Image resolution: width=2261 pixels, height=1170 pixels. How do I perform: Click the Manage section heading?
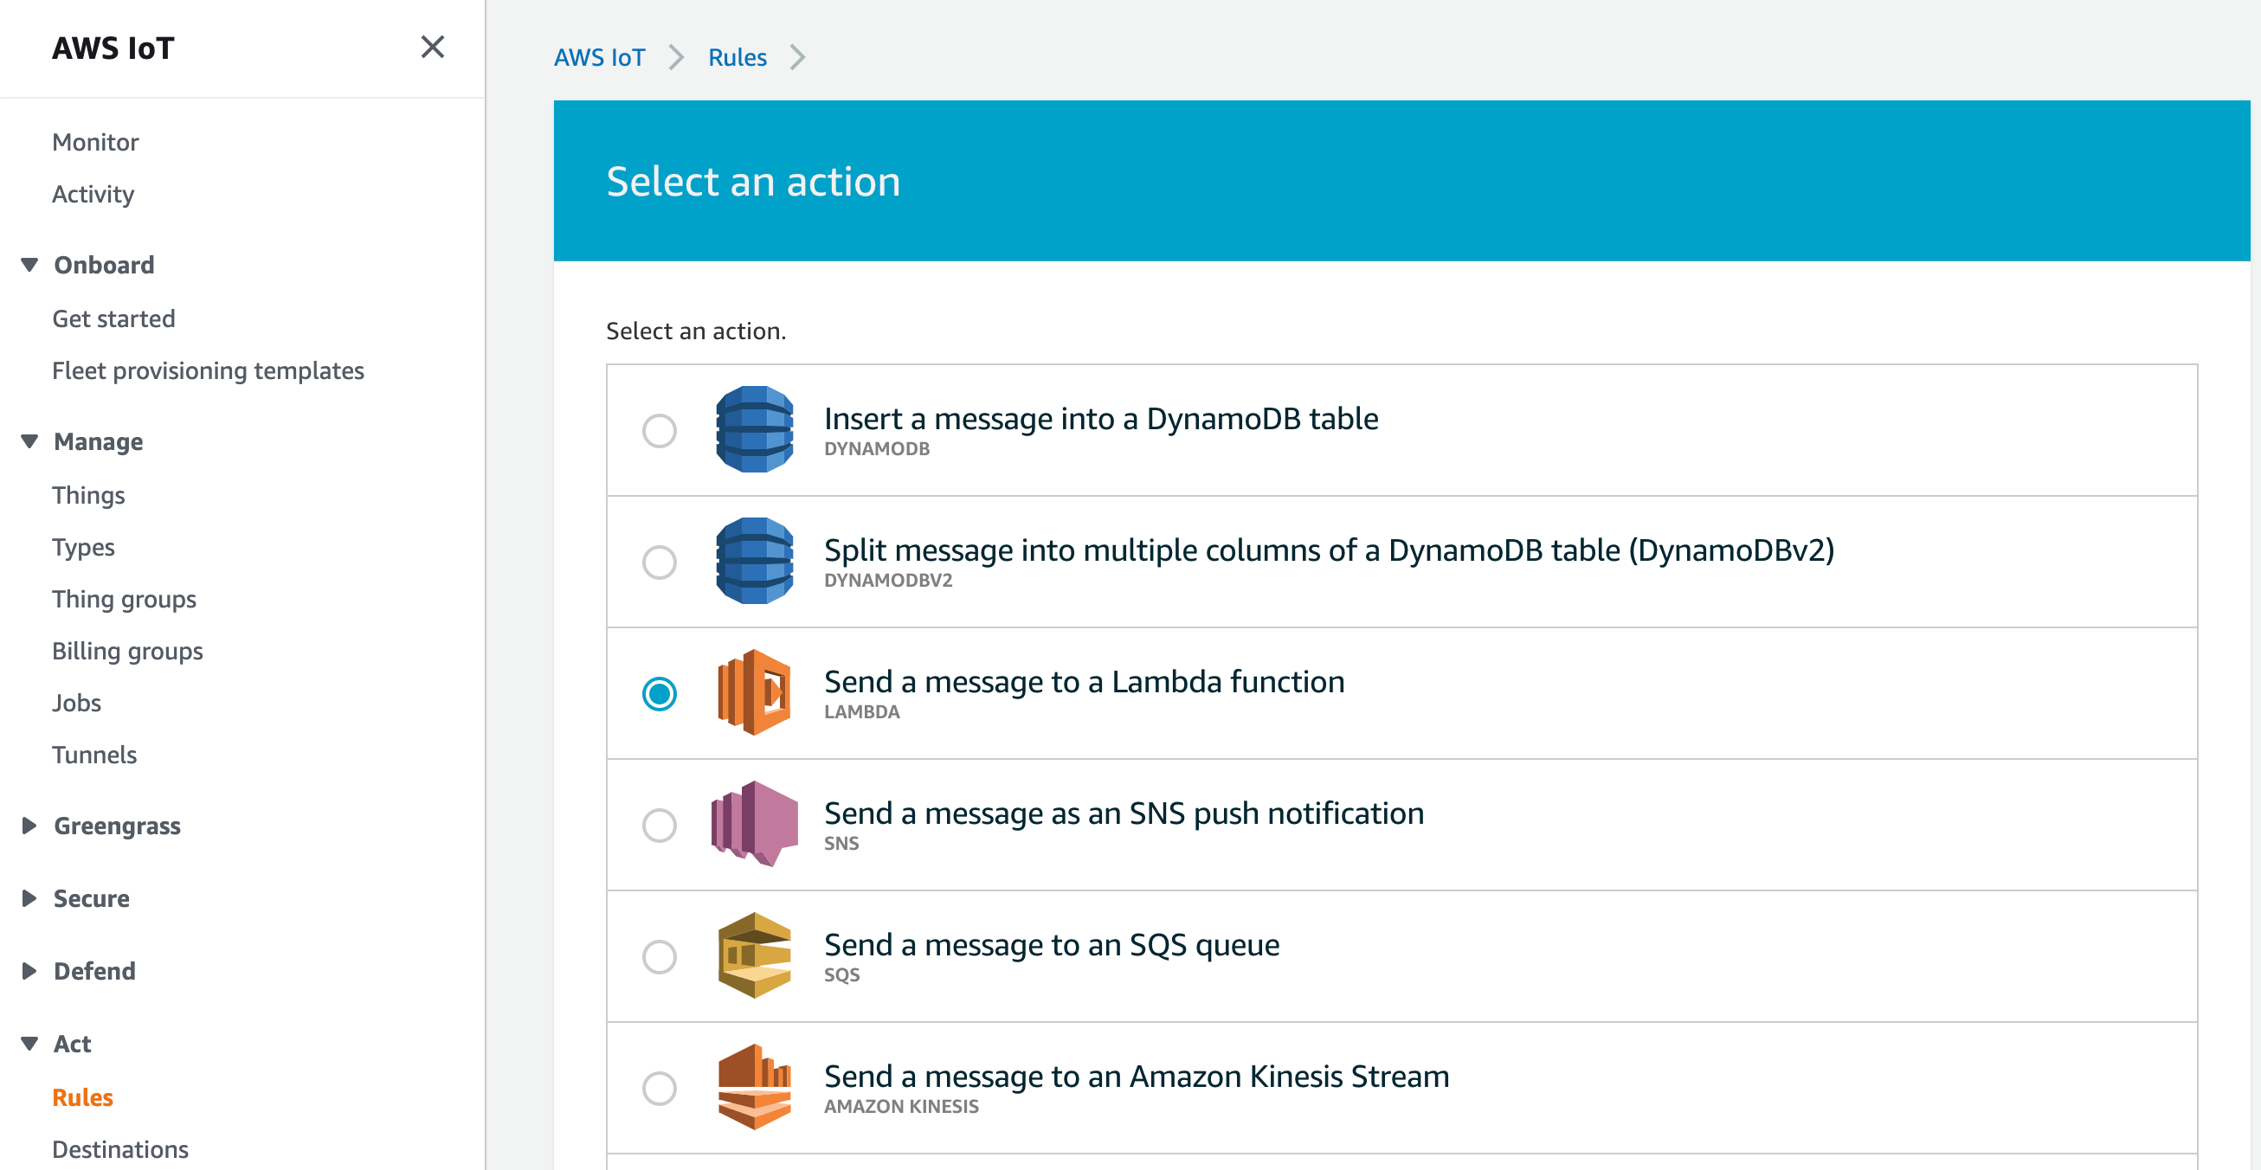tap(99, 441)
